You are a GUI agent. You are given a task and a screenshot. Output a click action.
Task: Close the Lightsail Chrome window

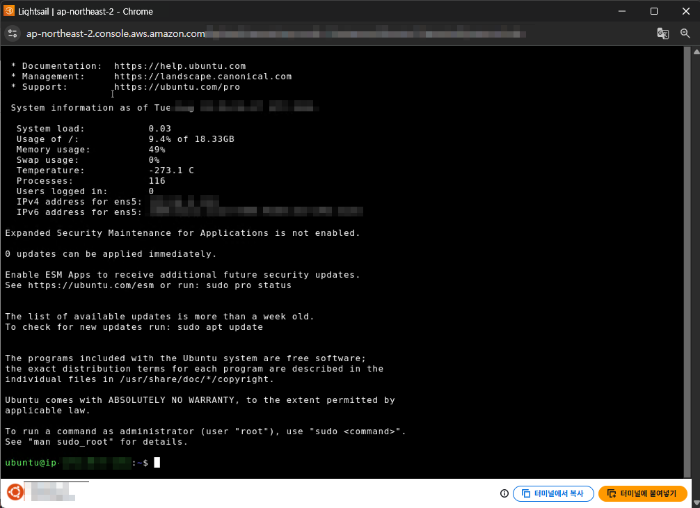pyautogui.click(x=685, y=11)
